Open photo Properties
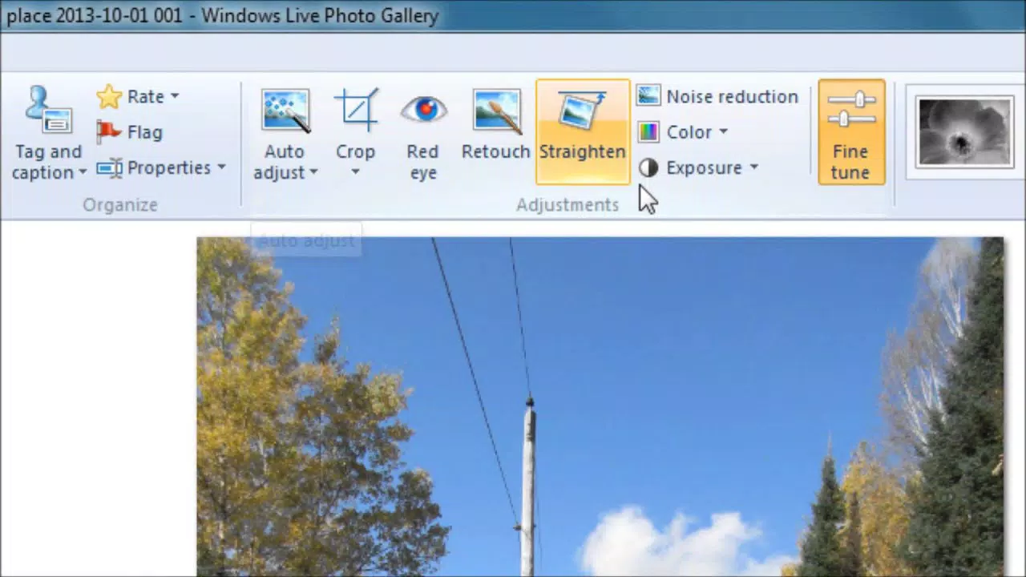Viewport: 1026px width, 577px height. pyautogui.click(x=161, y=167)
